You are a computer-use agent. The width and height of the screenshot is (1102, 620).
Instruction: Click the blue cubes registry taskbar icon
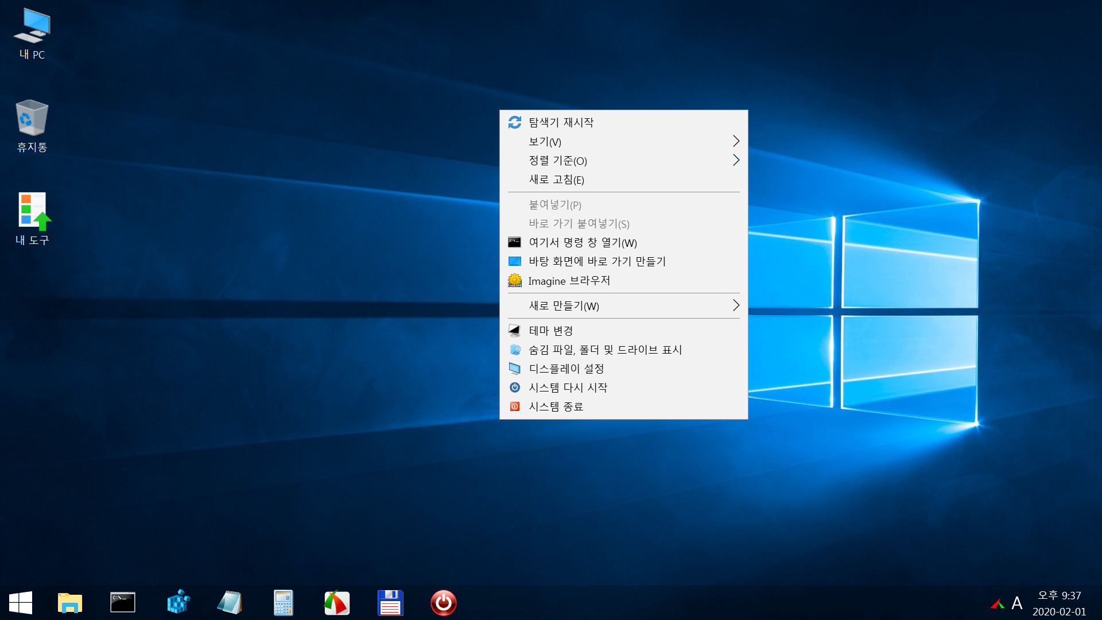tap(178, 602)
